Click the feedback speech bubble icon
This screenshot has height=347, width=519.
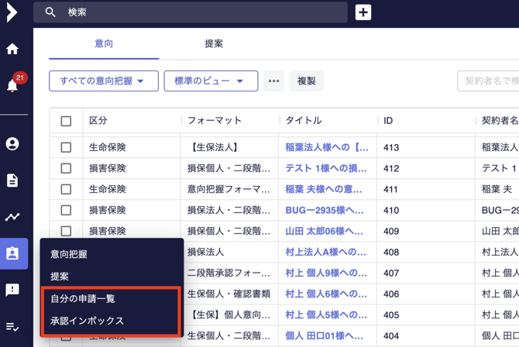[12, 290]
